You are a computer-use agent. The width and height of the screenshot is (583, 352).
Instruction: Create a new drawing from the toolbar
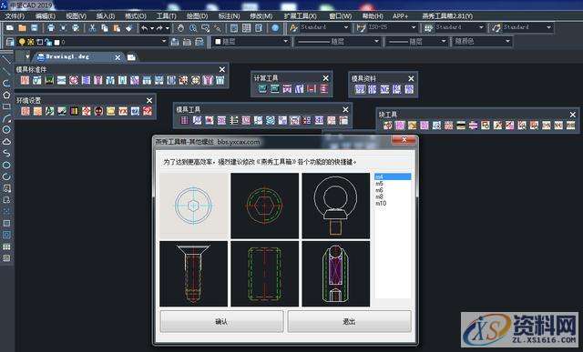pyautogui.click(x=10, y=28)
